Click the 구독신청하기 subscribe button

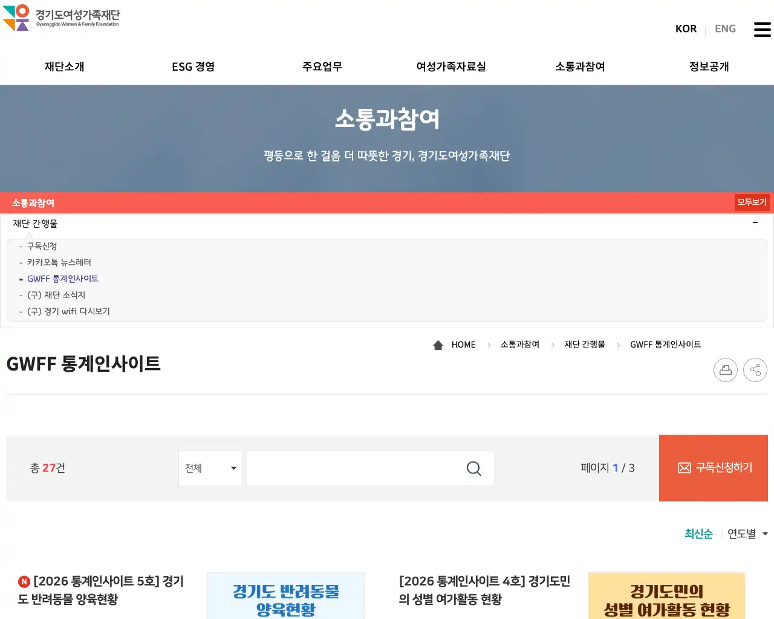point(714,468)
